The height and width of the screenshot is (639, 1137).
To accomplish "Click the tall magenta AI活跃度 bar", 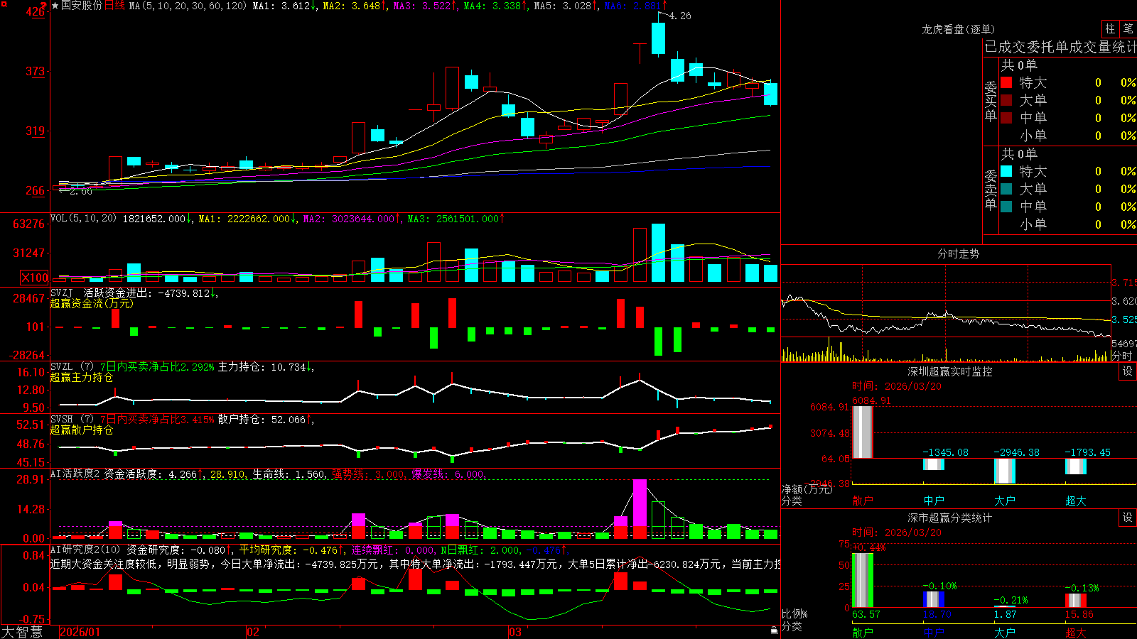I will 640,503.
